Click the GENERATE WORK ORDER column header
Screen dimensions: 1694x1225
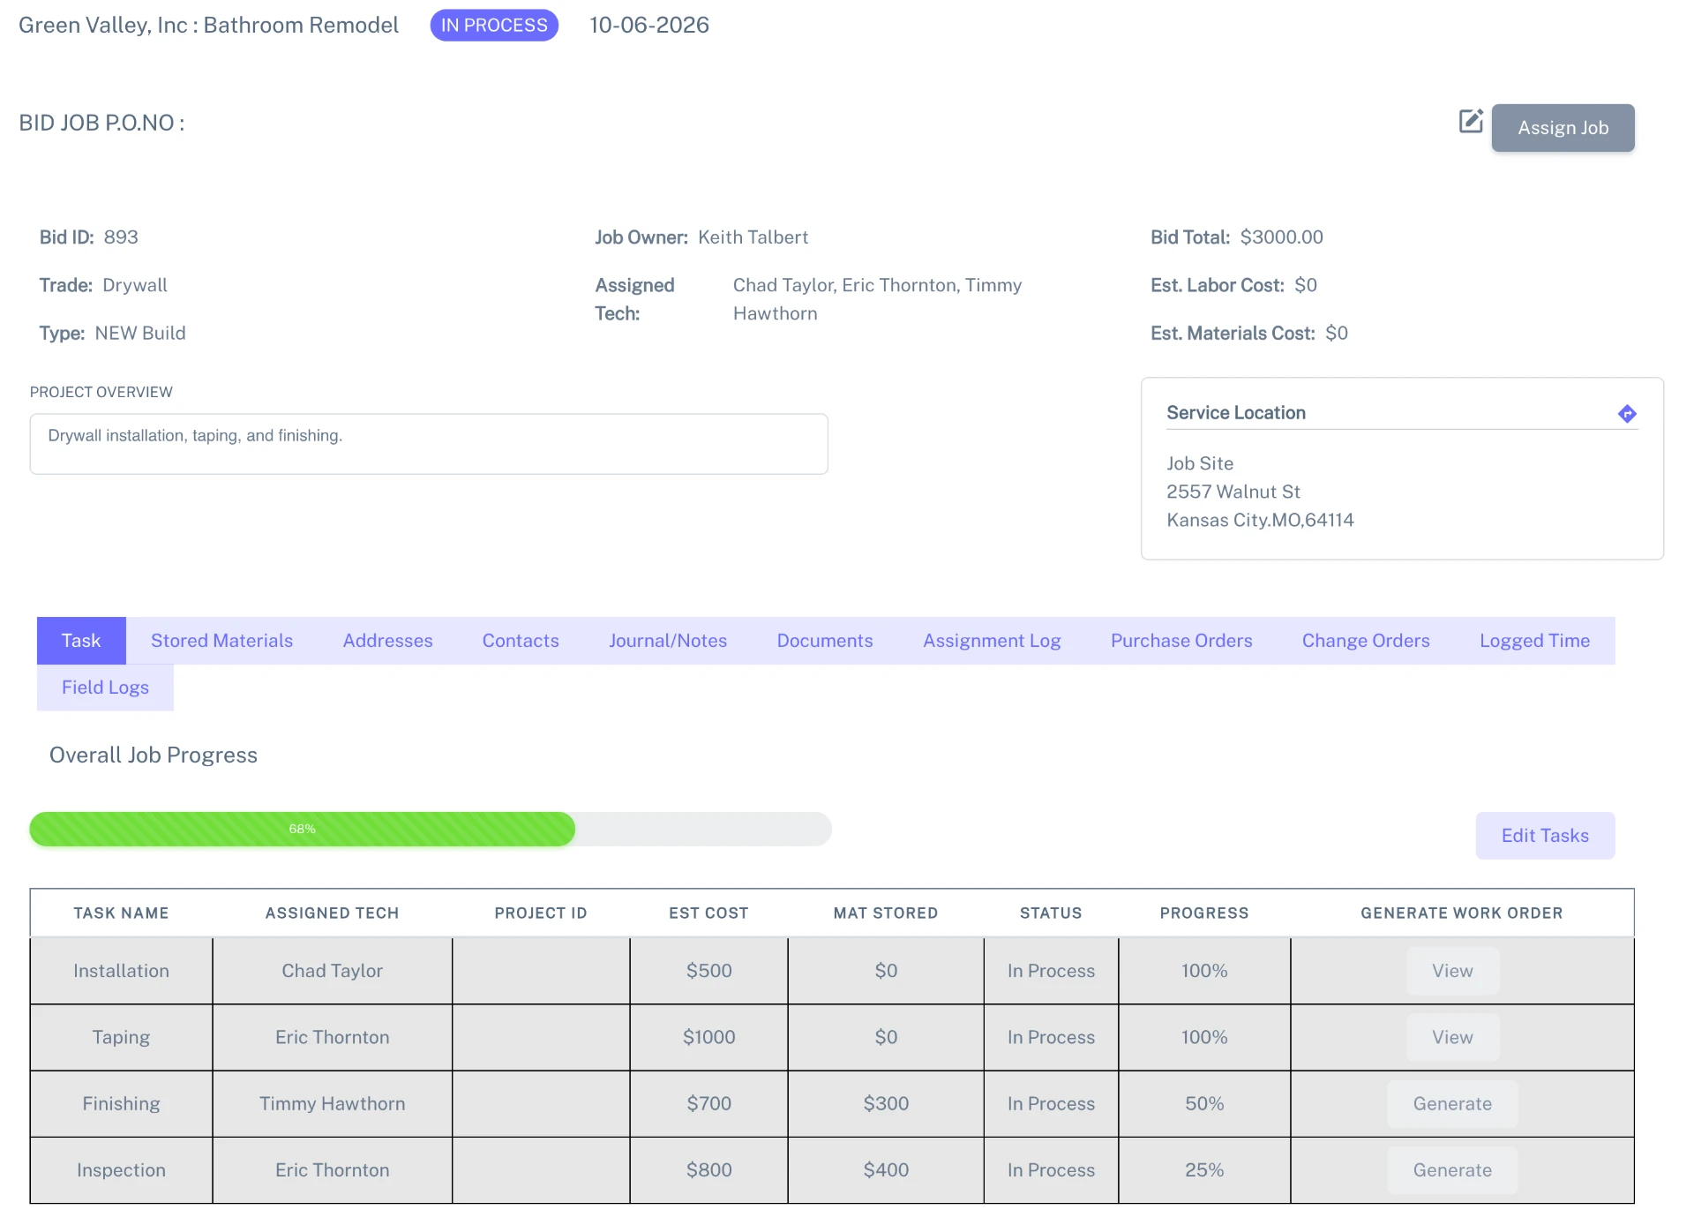click(x=1461, y=913)
